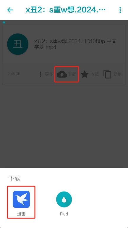Click the copy icon beside 复制
The height and width of the screenshot is (228, 128).
(107, 74)
